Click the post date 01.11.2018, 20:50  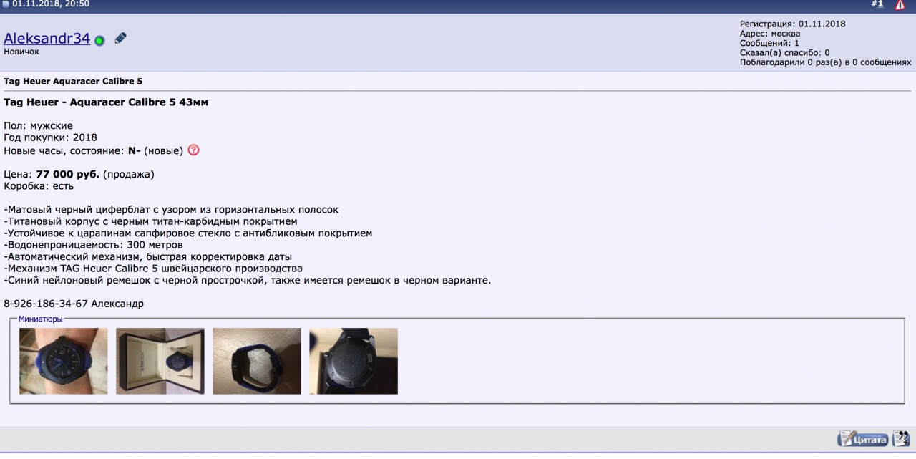pos(50,4)
